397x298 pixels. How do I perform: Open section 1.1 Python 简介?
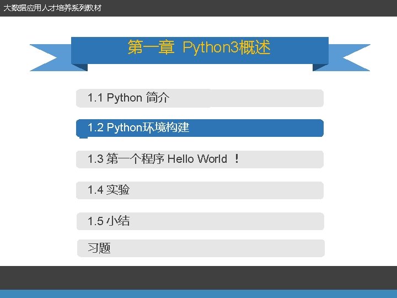coord(200,98)
